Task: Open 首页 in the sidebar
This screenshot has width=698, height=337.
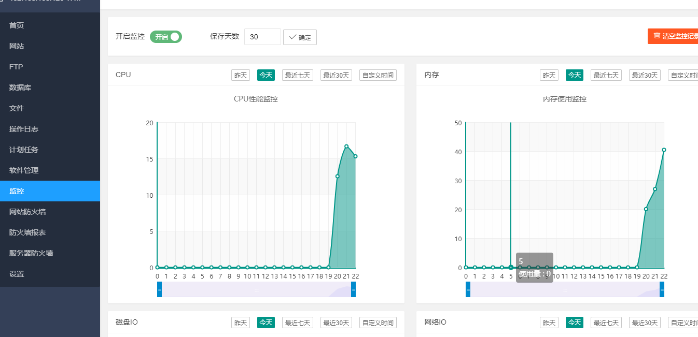Action: click(17, 25)
